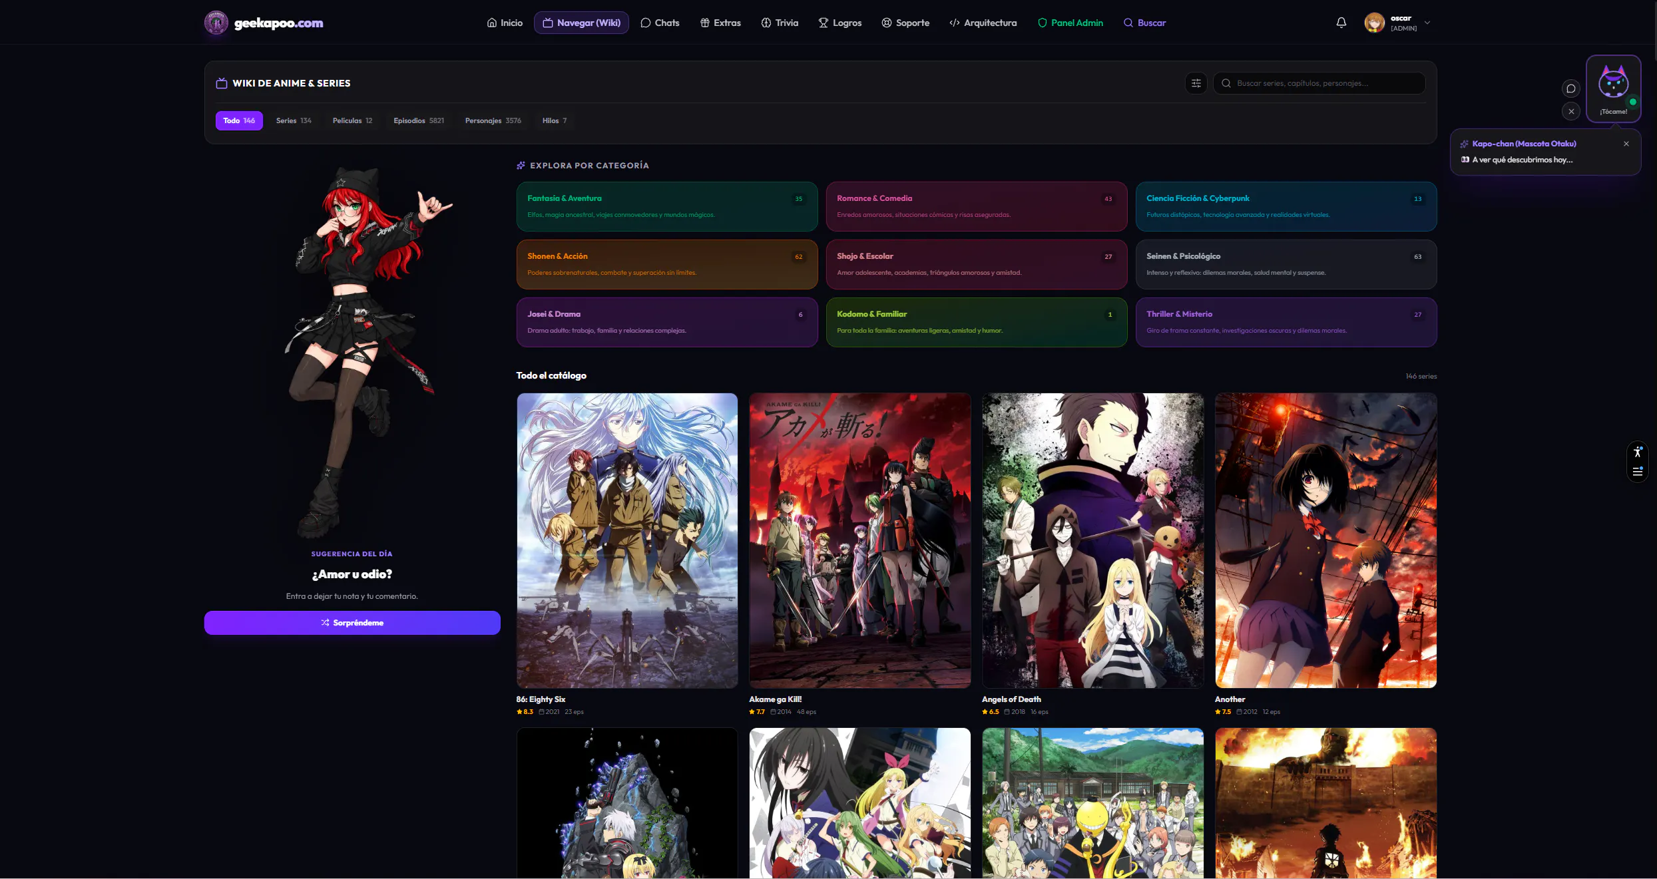Click the Sorpréndeme button
This screenshot has width=1657, height=879.
pyautogui.click(x=352, y=623)
